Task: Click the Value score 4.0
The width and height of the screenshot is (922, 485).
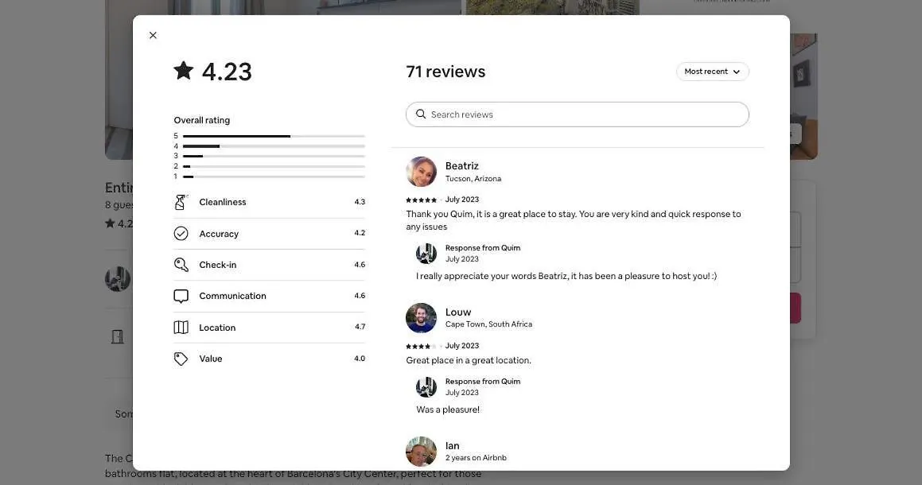Action: 360,359
